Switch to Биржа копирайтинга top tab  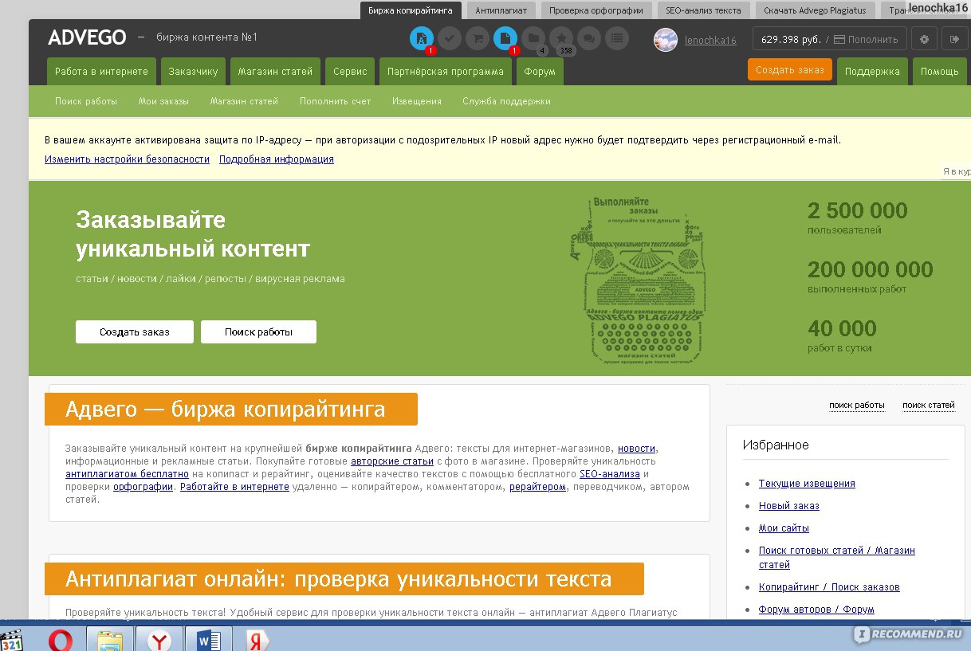click(411, 10)
